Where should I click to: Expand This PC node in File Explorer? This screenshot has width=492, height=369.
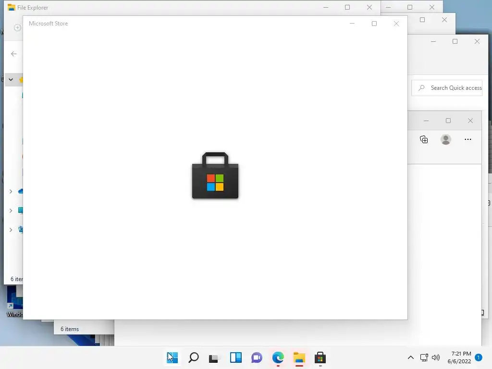11,210
